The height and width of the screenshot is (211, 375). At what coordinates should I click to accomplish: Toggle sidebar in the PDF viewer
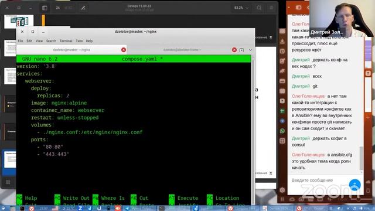click(x=45, y=8)
